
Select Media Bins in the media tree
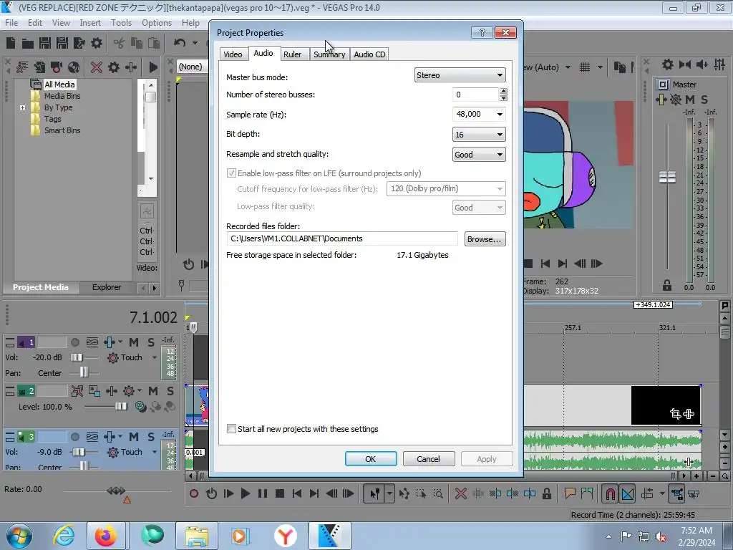coord(62,96)
